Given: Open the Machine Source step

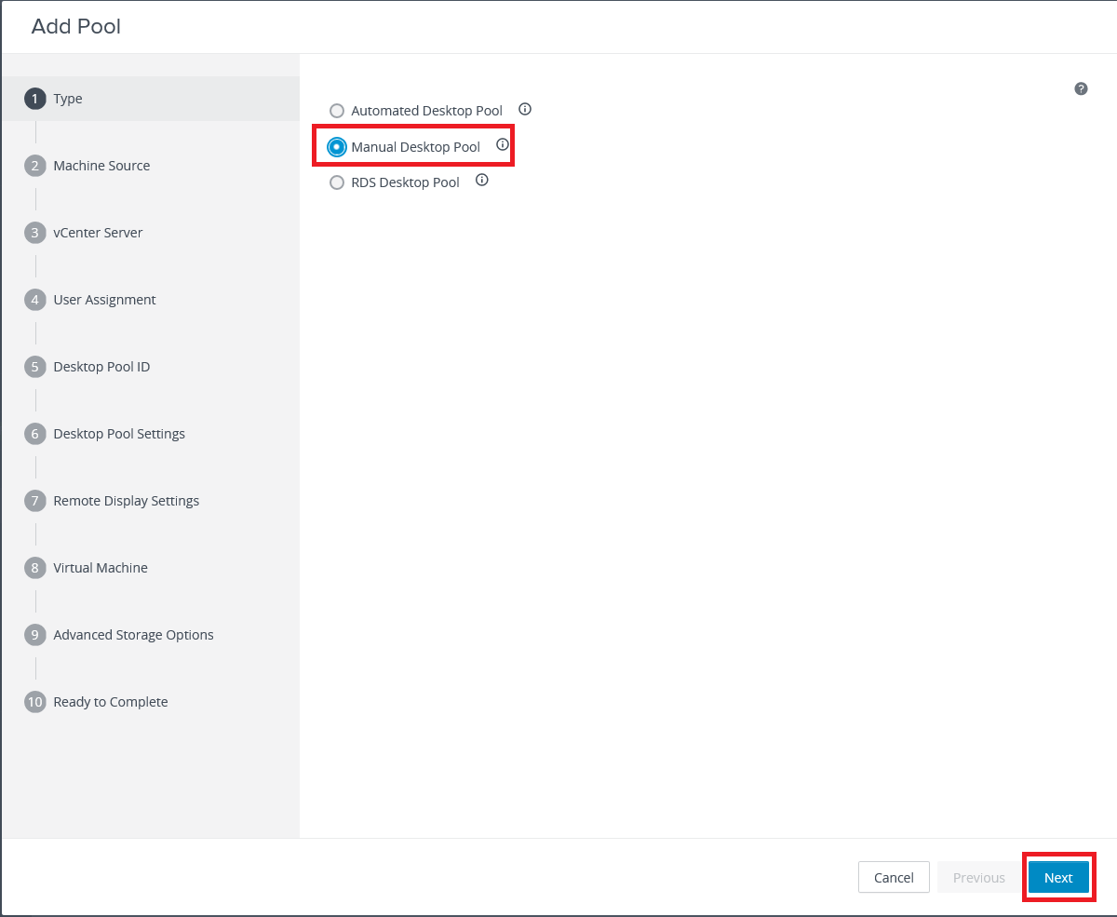Looking at the screenshot, I should (101, 166).
